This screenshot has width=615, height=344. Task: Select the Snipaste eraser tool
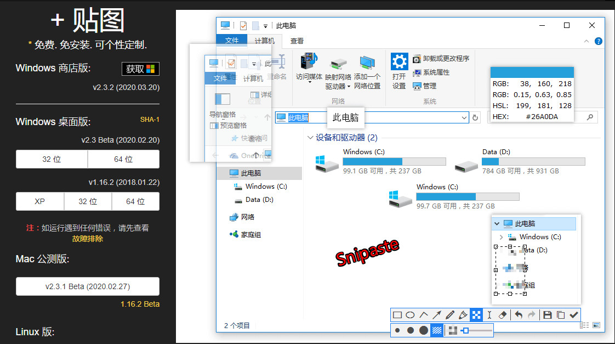pos(503,315)
